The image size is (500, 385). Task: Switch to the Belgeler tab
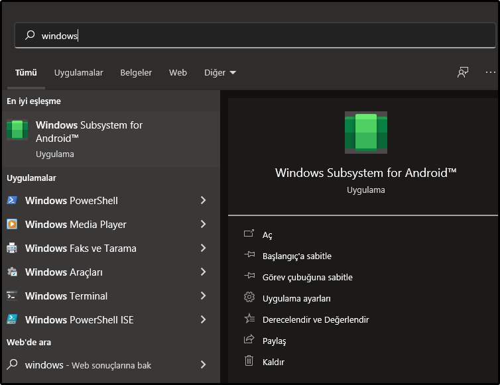(x=136, y=73)
